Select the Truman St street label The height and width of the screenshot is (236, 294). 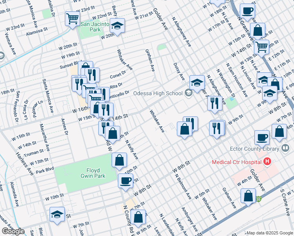(34, 153)
